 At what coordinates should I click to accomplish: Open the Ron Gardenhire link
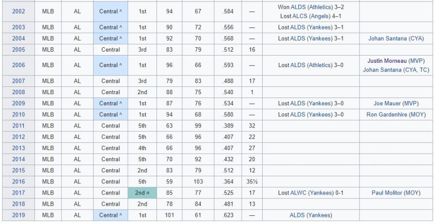pyautogui.click(x=386, y=114)
